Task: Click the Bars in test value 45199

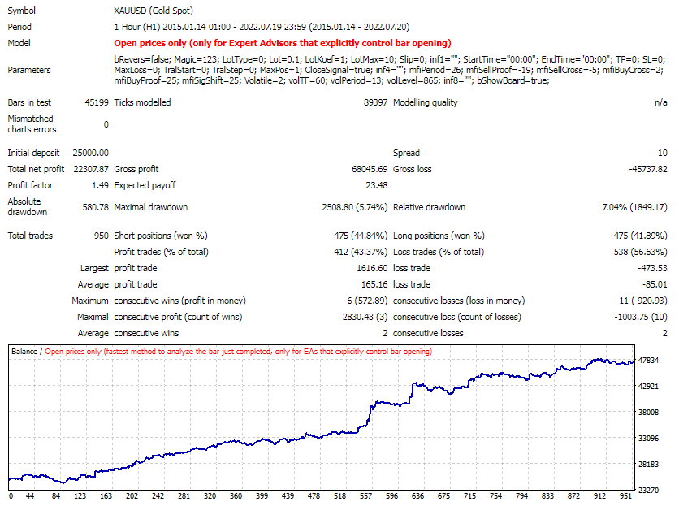Action: click(97, 102)
